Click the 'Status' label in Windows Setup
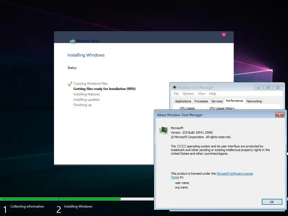 (72, 68)
